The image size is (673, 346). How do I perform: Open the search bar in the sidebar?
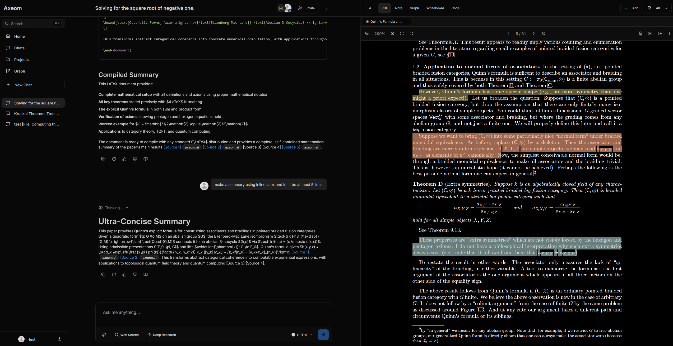point(33,23)
